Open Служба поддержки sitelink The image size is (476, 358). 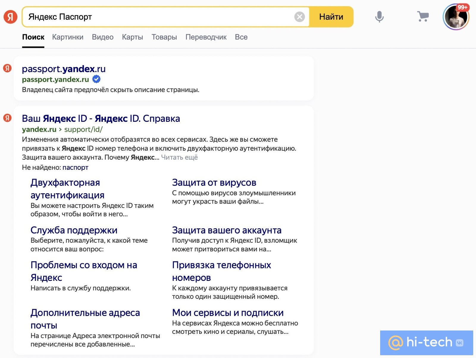74,230
